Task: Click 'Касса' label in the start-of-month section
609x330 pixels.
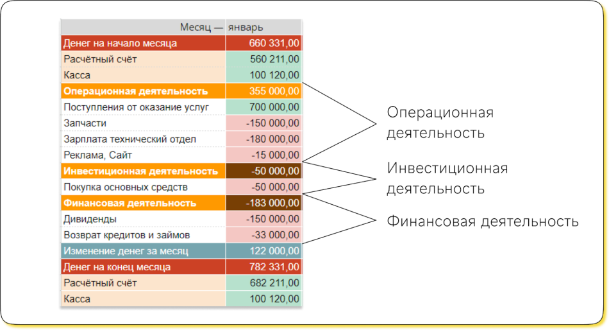Action: [x=144, y=75]
